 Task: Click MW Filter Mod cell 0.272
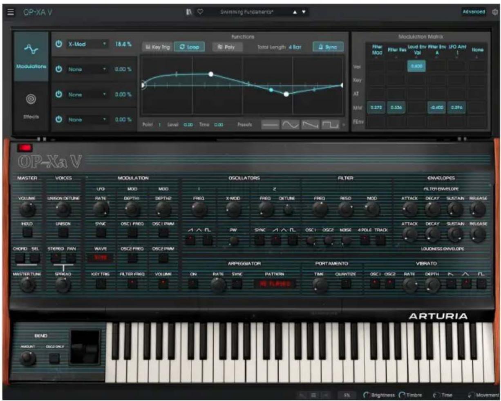coord(376,108)
